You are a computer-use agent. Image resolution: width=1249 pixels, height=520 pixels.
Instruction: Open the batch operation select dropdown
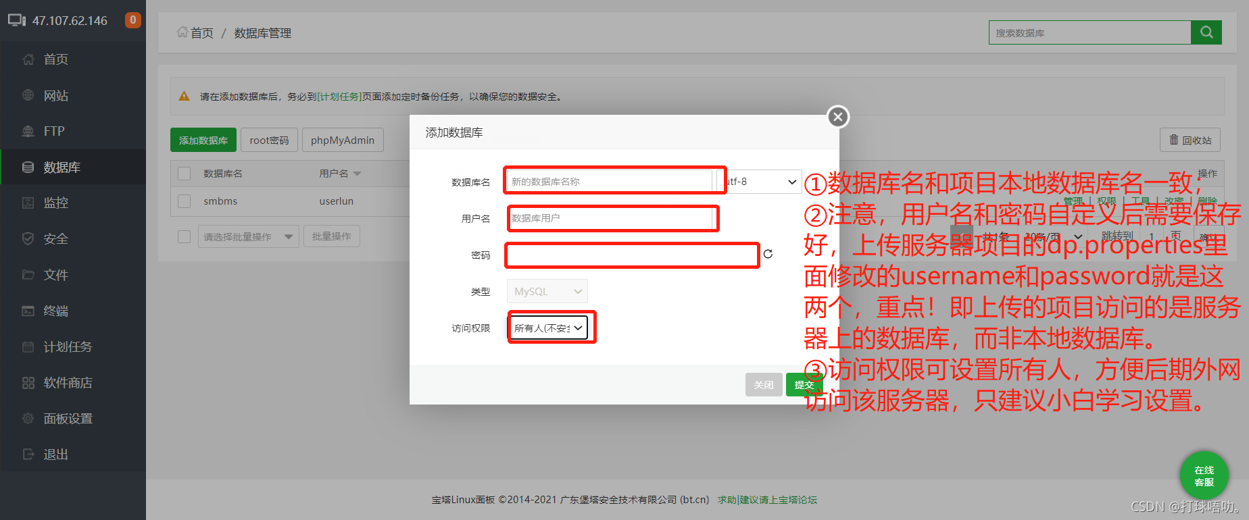(x=248, y=236)
